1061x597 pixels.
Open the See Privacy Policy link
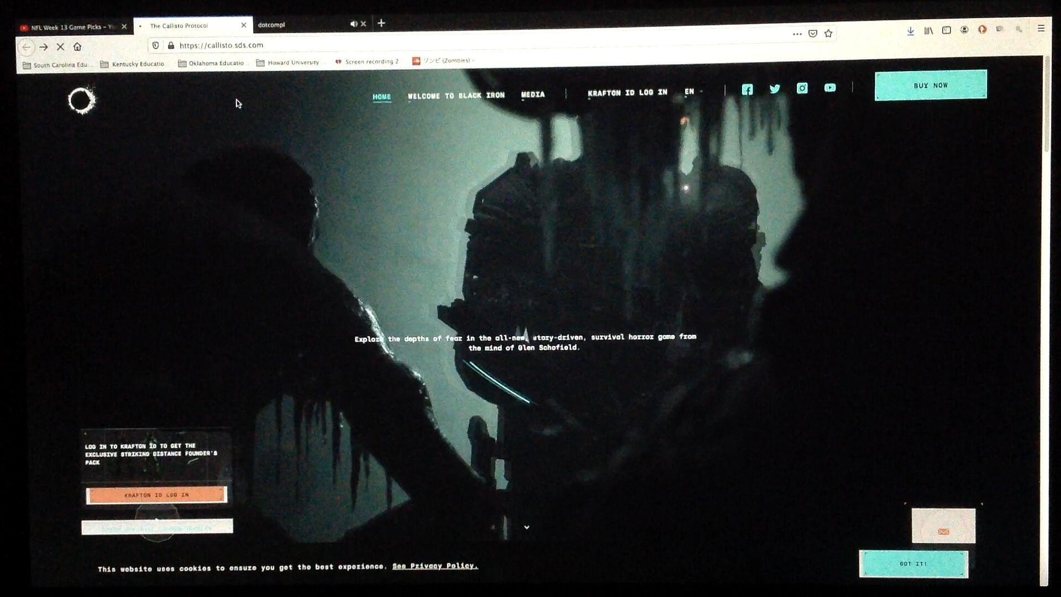[435, 566]
